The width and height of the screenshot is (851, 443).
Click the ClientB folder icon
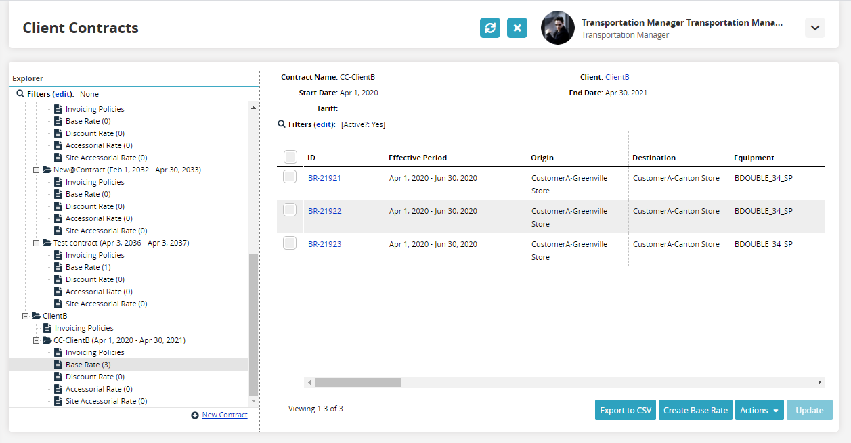pos(36,316)
